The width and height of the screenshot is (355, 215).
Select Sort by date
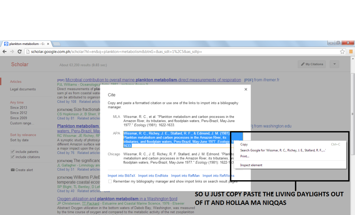pos(19,140)
